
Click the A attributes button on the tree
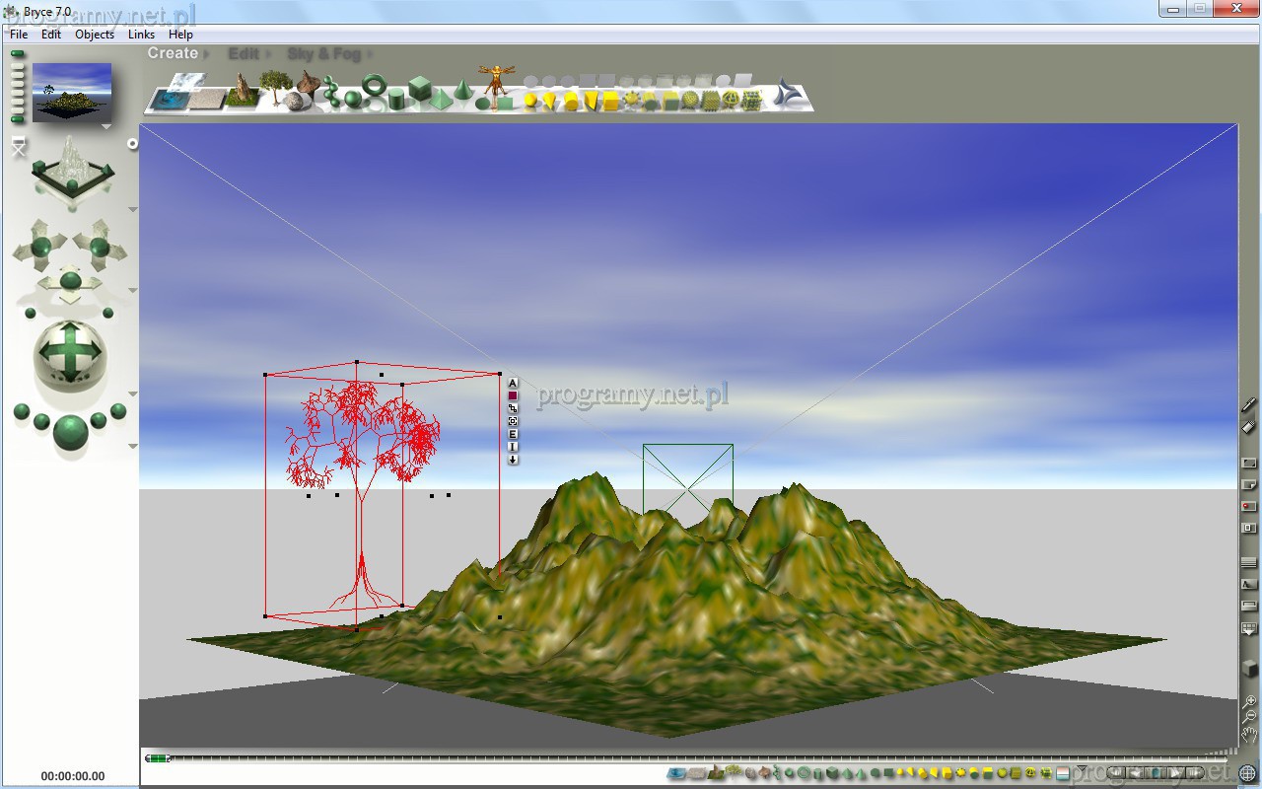(513, 383)
